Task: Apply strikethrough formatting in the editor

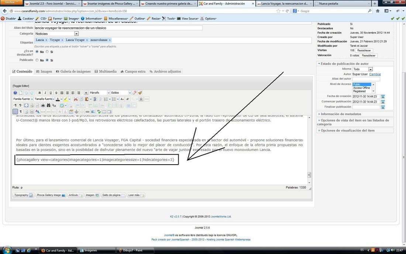Action: (x=56, y=93)
